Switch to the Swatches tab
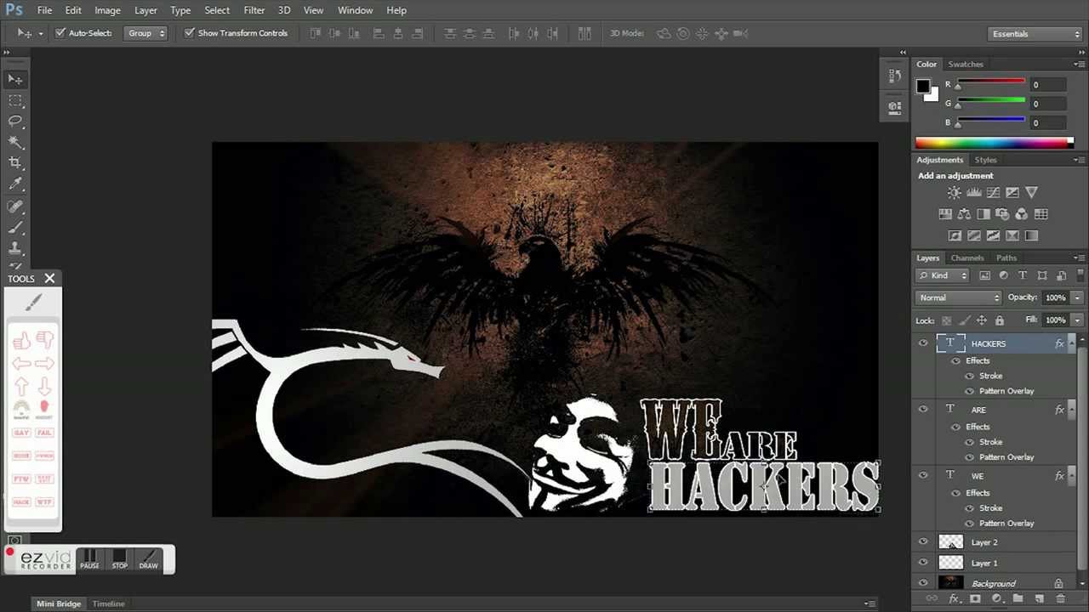The height and width of the screenshot is (612, 1089). pyautogui.click(x=966, y=64)
